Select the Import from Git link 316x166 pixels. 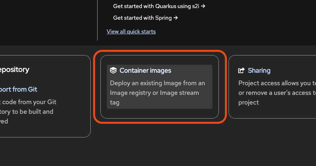coord(19,89)
